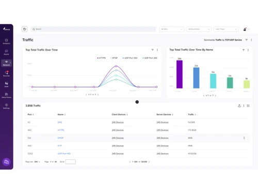258x194 pixels.
Task: Click Summarize Traffic by TCP/UDP Service
Action: click(x=223, y=40)
